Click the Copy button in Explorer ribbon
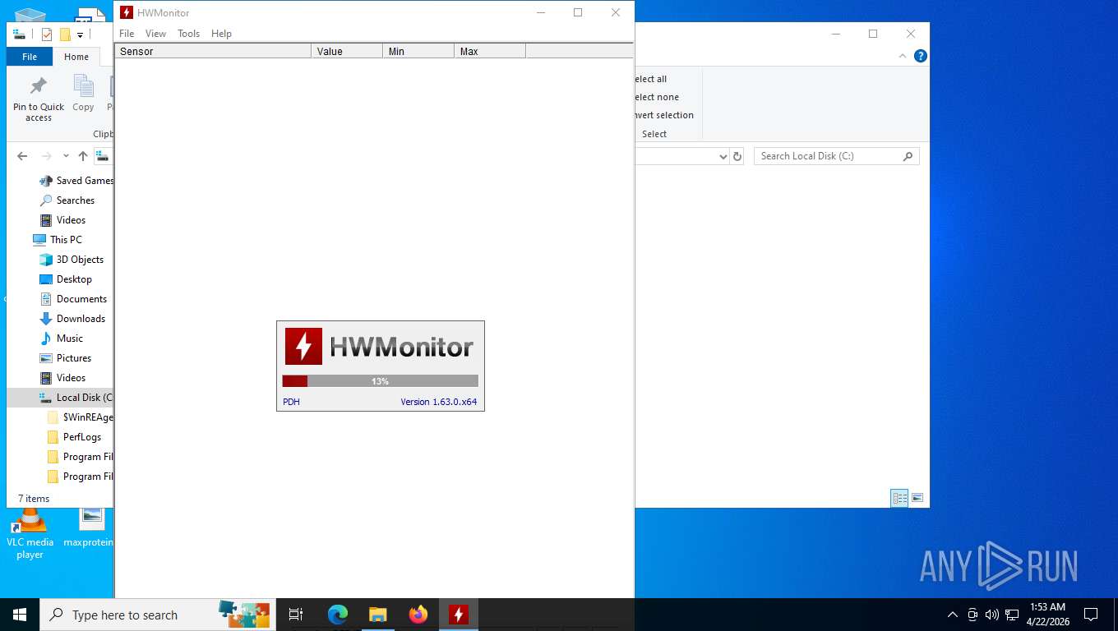 pyautogui.click(x=83, y=93)
